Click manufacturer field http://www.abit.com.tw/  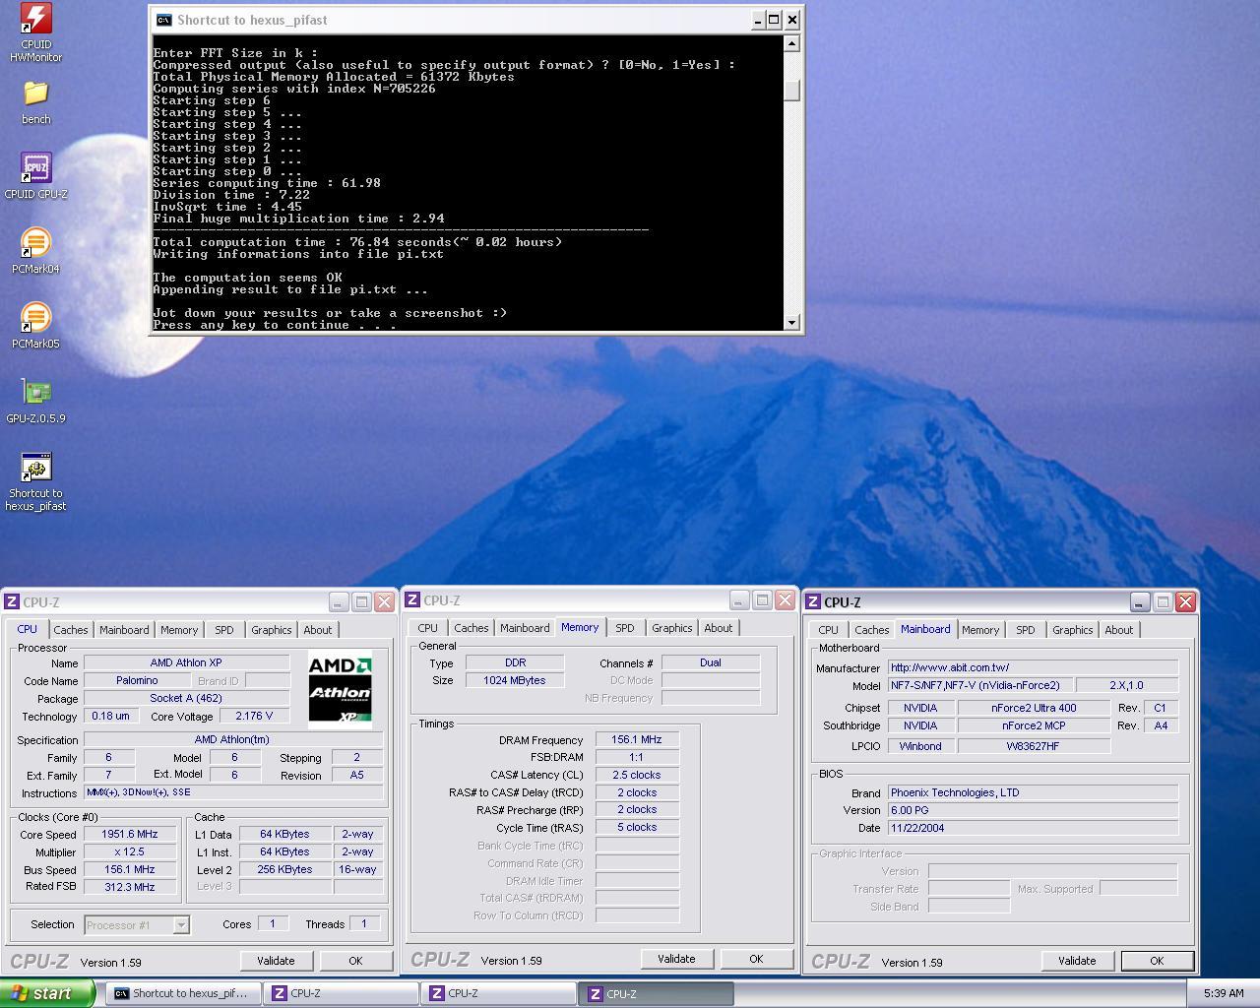tap(1033, 667)
